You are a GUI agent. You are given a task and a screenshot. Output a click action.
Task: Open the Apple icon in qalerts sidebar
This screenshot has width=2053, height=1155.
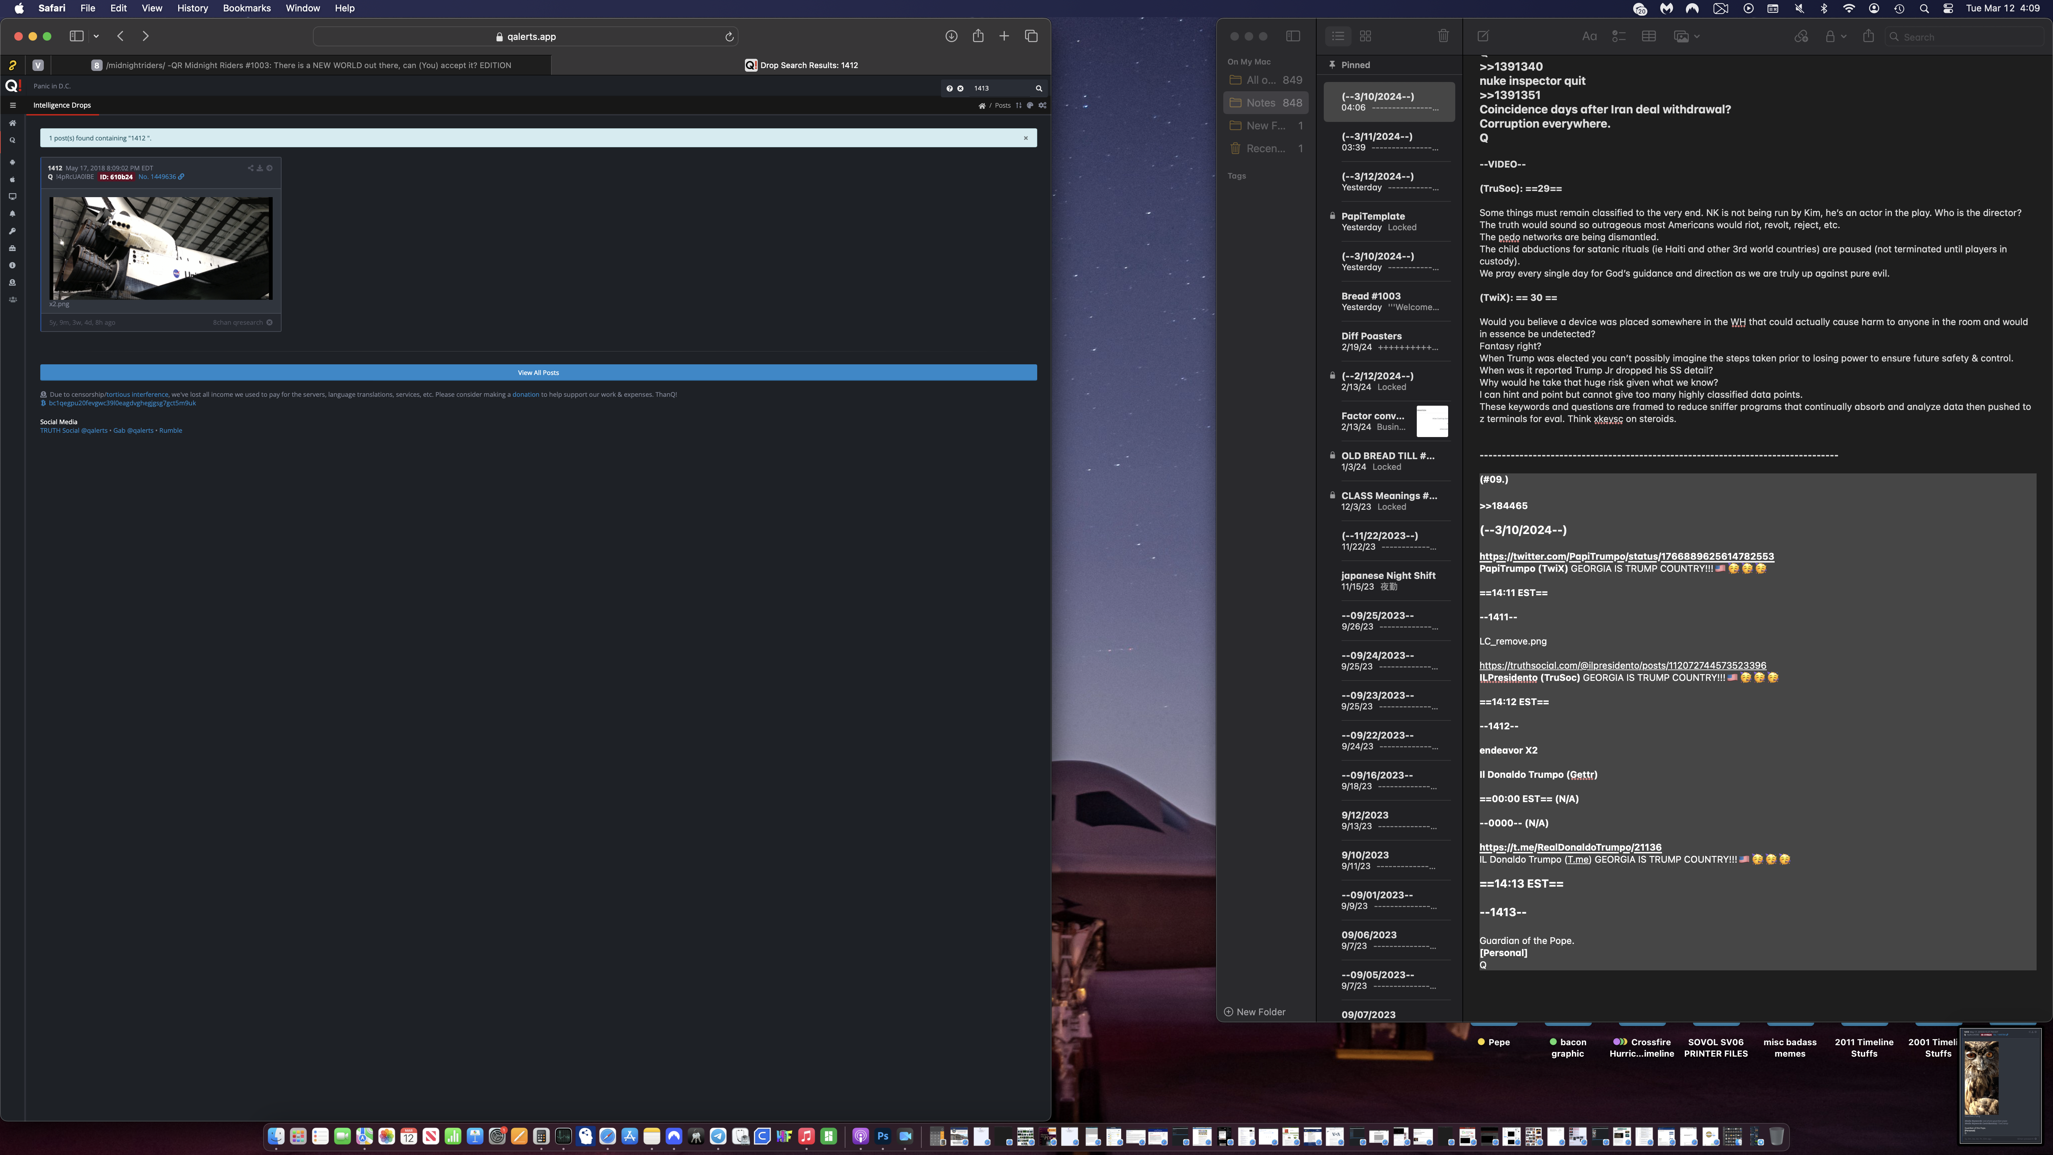12,179
